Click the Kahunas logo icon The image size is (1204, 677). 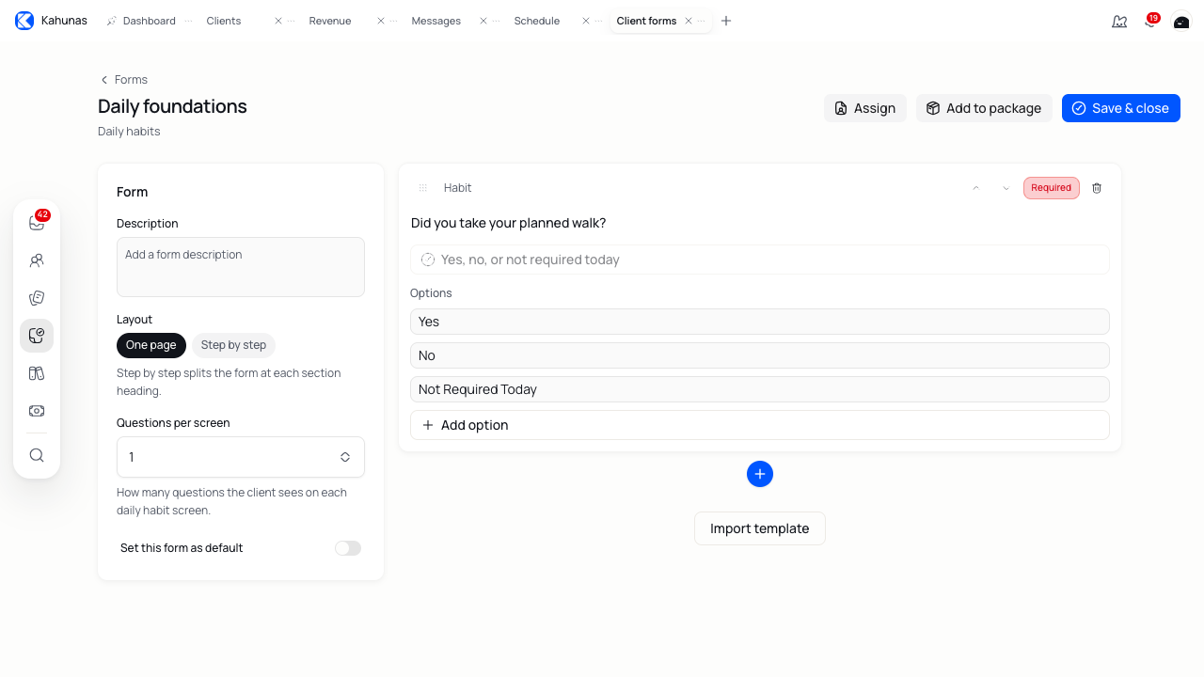coord(24,21)
